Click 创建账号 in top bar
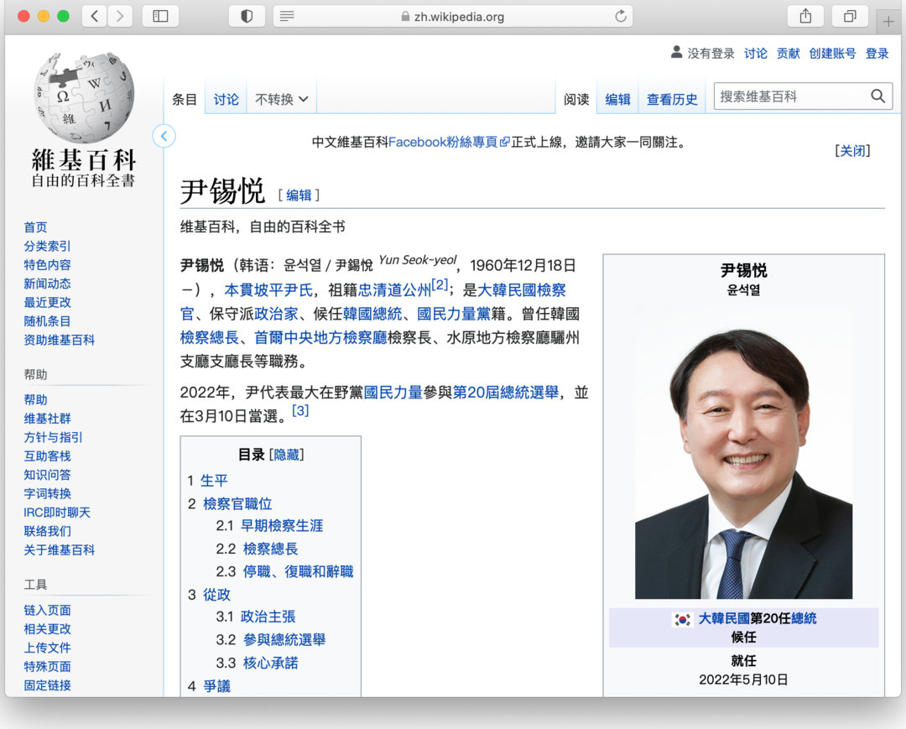The height and width of the screenshot is (729, 906). point(832,53)
